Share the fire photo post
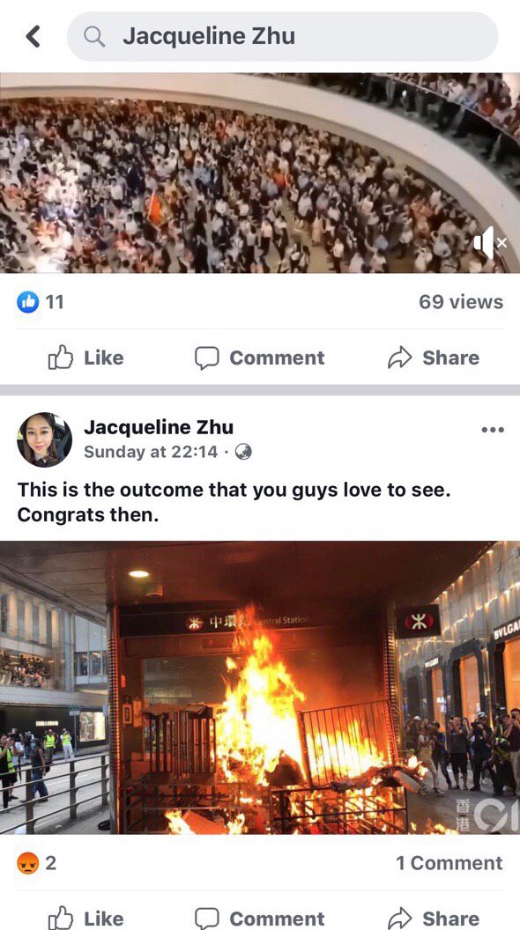 click(x=434, y=918)
